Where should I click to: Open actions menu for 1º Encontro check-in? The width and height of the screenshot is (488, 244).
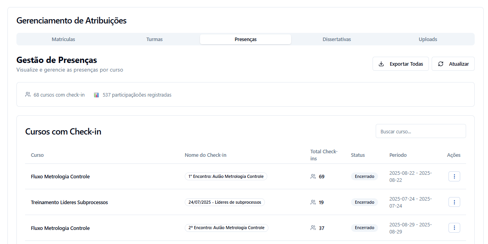tap(454, 176)
